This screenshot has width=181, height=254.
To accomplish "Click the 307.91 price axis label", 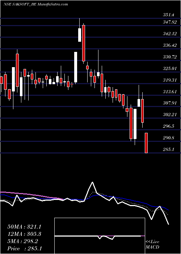I will pyautogui.click(x=170, y=103).
